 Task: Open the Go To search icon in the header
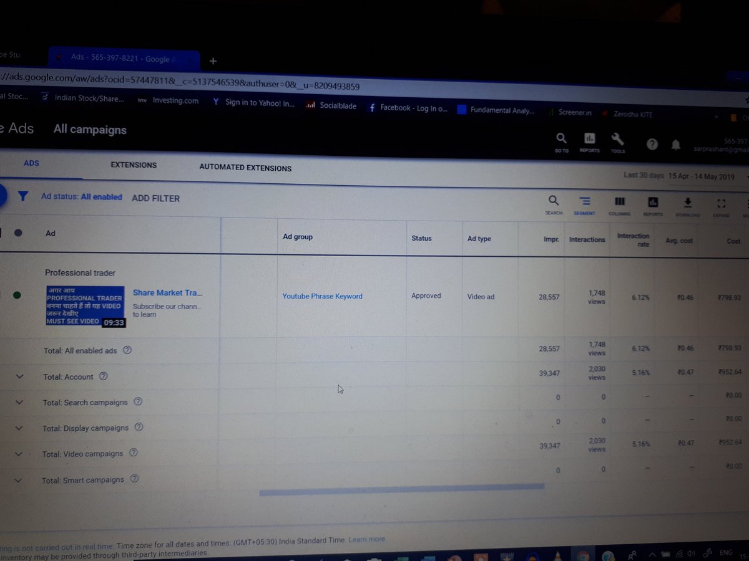pyautogui.click(x=561, y=138)
